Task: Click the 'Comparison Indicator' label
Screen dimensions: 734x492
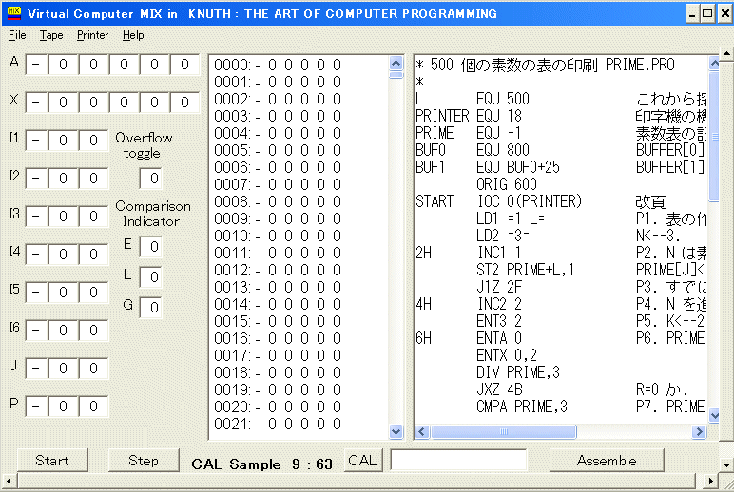Action: [153, 214]
